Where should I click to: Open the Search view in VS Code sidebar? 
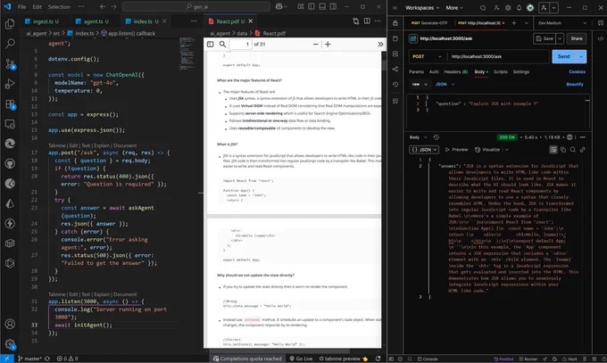click(x=10, y=44)
